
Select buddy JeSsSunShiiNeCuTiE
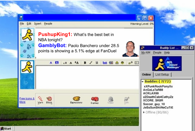click(x=158, y=108)
